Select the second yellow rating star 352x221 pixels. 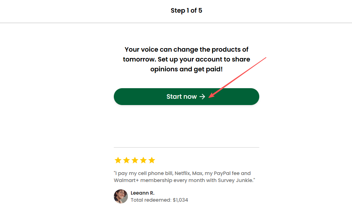tap(126, 160)
